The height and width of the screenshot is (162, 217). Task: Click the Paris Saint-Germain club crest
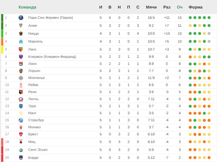[21, 18]
